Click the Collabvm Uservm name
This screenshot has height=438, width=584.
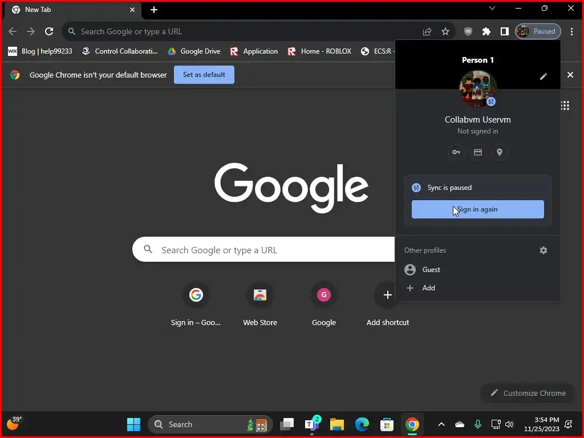click(x=477, y=120)
